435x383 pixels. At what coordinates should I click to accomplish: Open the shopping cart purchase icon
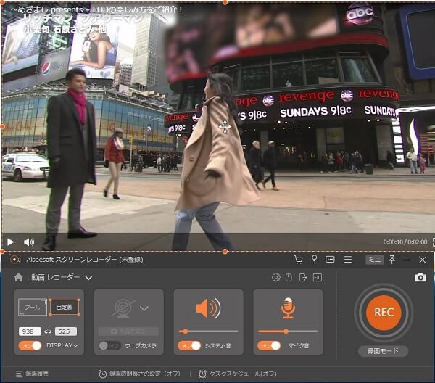pyautogui.click(x=298, y=259)
